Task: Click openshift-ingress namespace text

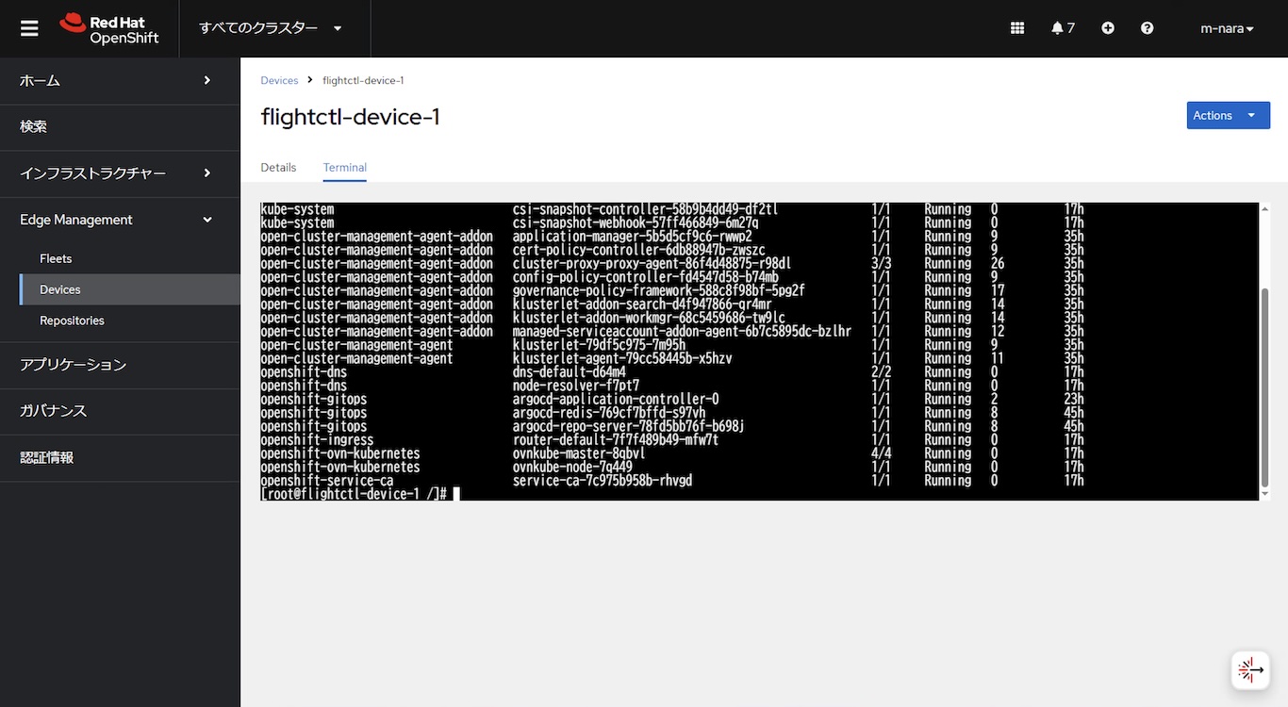Action: click(317, 439)
